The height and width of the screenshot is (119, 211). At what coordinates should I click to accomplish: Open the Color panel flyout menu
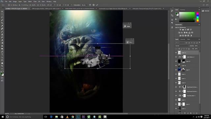[x=199, y=10]
